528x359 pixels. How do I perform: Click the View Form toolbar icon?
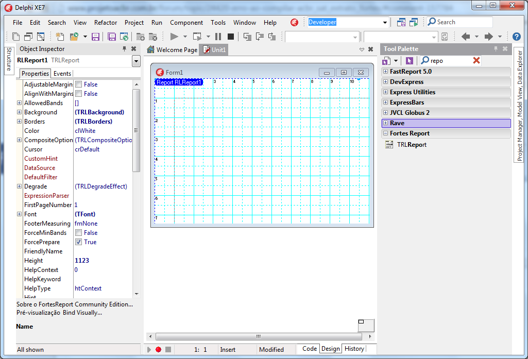(x=28, y=37)
